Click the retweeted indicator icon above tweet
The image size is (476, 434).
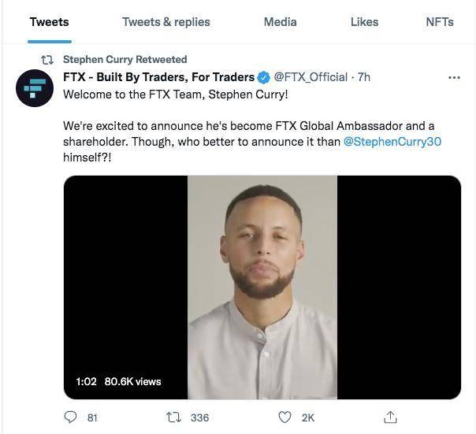(x=47, y=60)
